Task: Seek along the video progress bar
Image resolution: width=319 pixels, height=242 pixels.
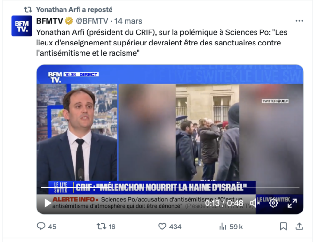Action: tap(170, 187)
